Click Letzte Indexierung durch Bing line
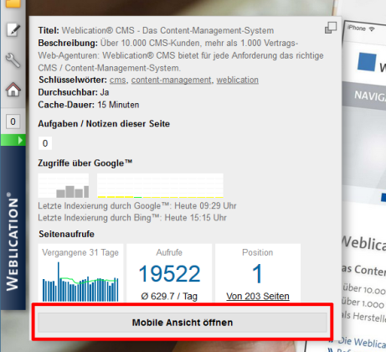This screenshot has width=386, height=352. tap(132, 218)
